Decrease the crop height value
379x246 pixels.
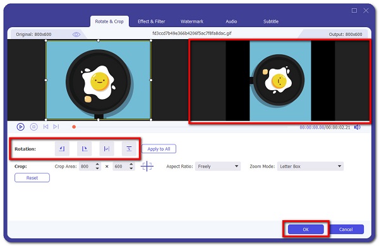pyautogui.click(x=131, y=168)
